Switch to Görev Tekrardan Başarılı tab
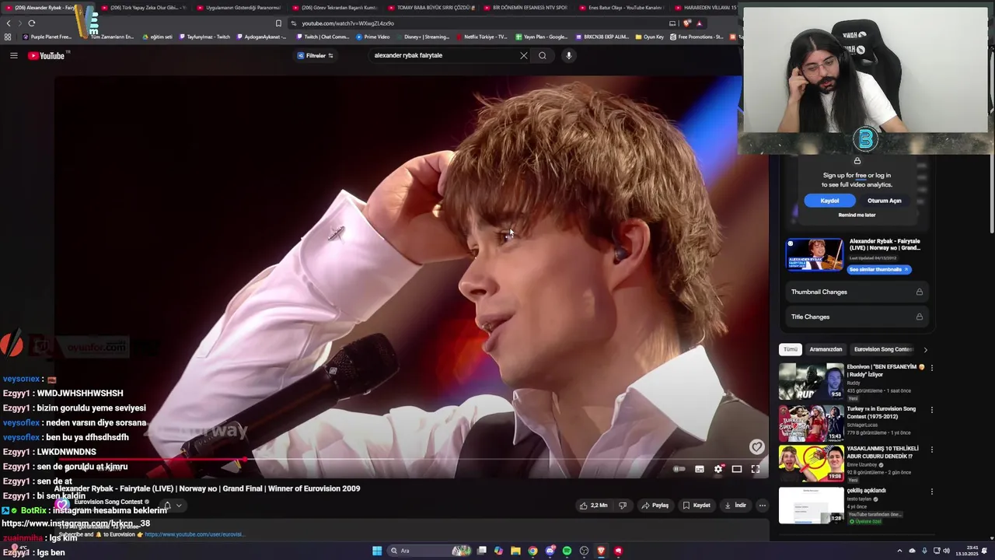Viewport: 995px width, 560px height. [x=333, y=8]
